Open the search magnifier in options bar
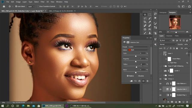192x108 pixels. click(x=179, y=7)
